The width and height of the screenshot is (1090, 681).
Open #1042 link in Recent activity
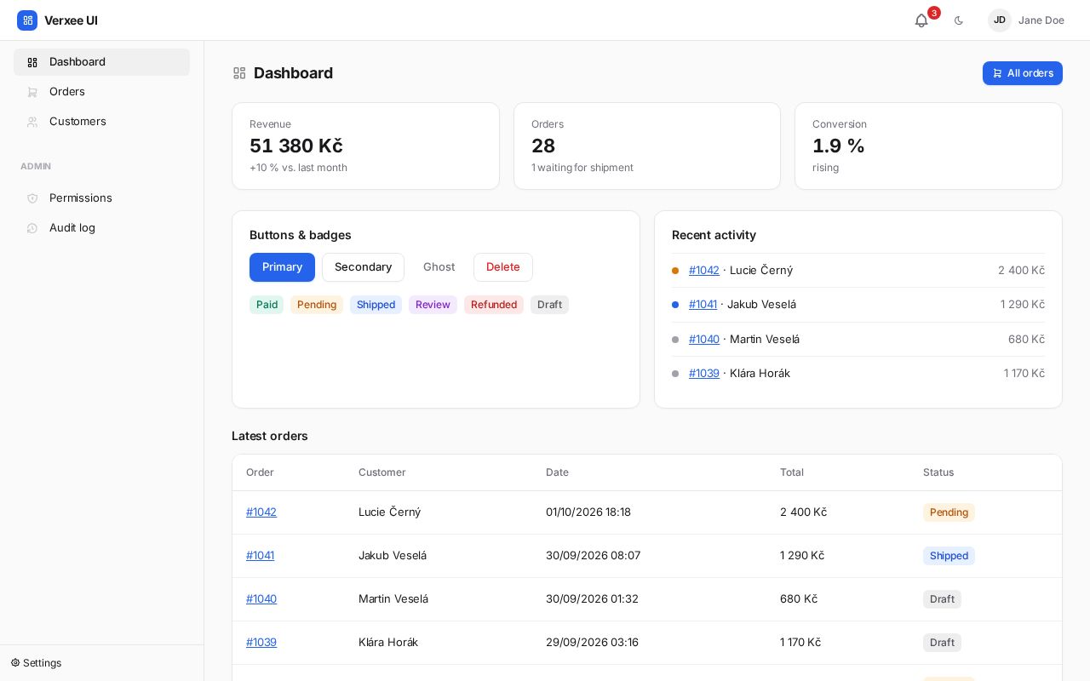coord(704,271)
